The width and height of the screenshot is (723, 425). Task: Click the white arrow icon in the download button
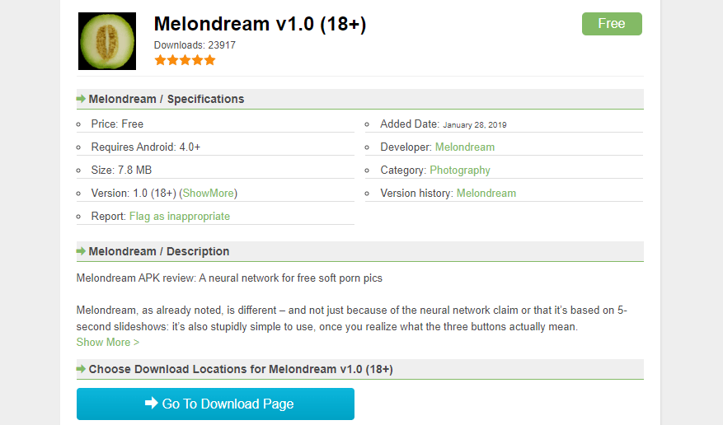(152, 404)
